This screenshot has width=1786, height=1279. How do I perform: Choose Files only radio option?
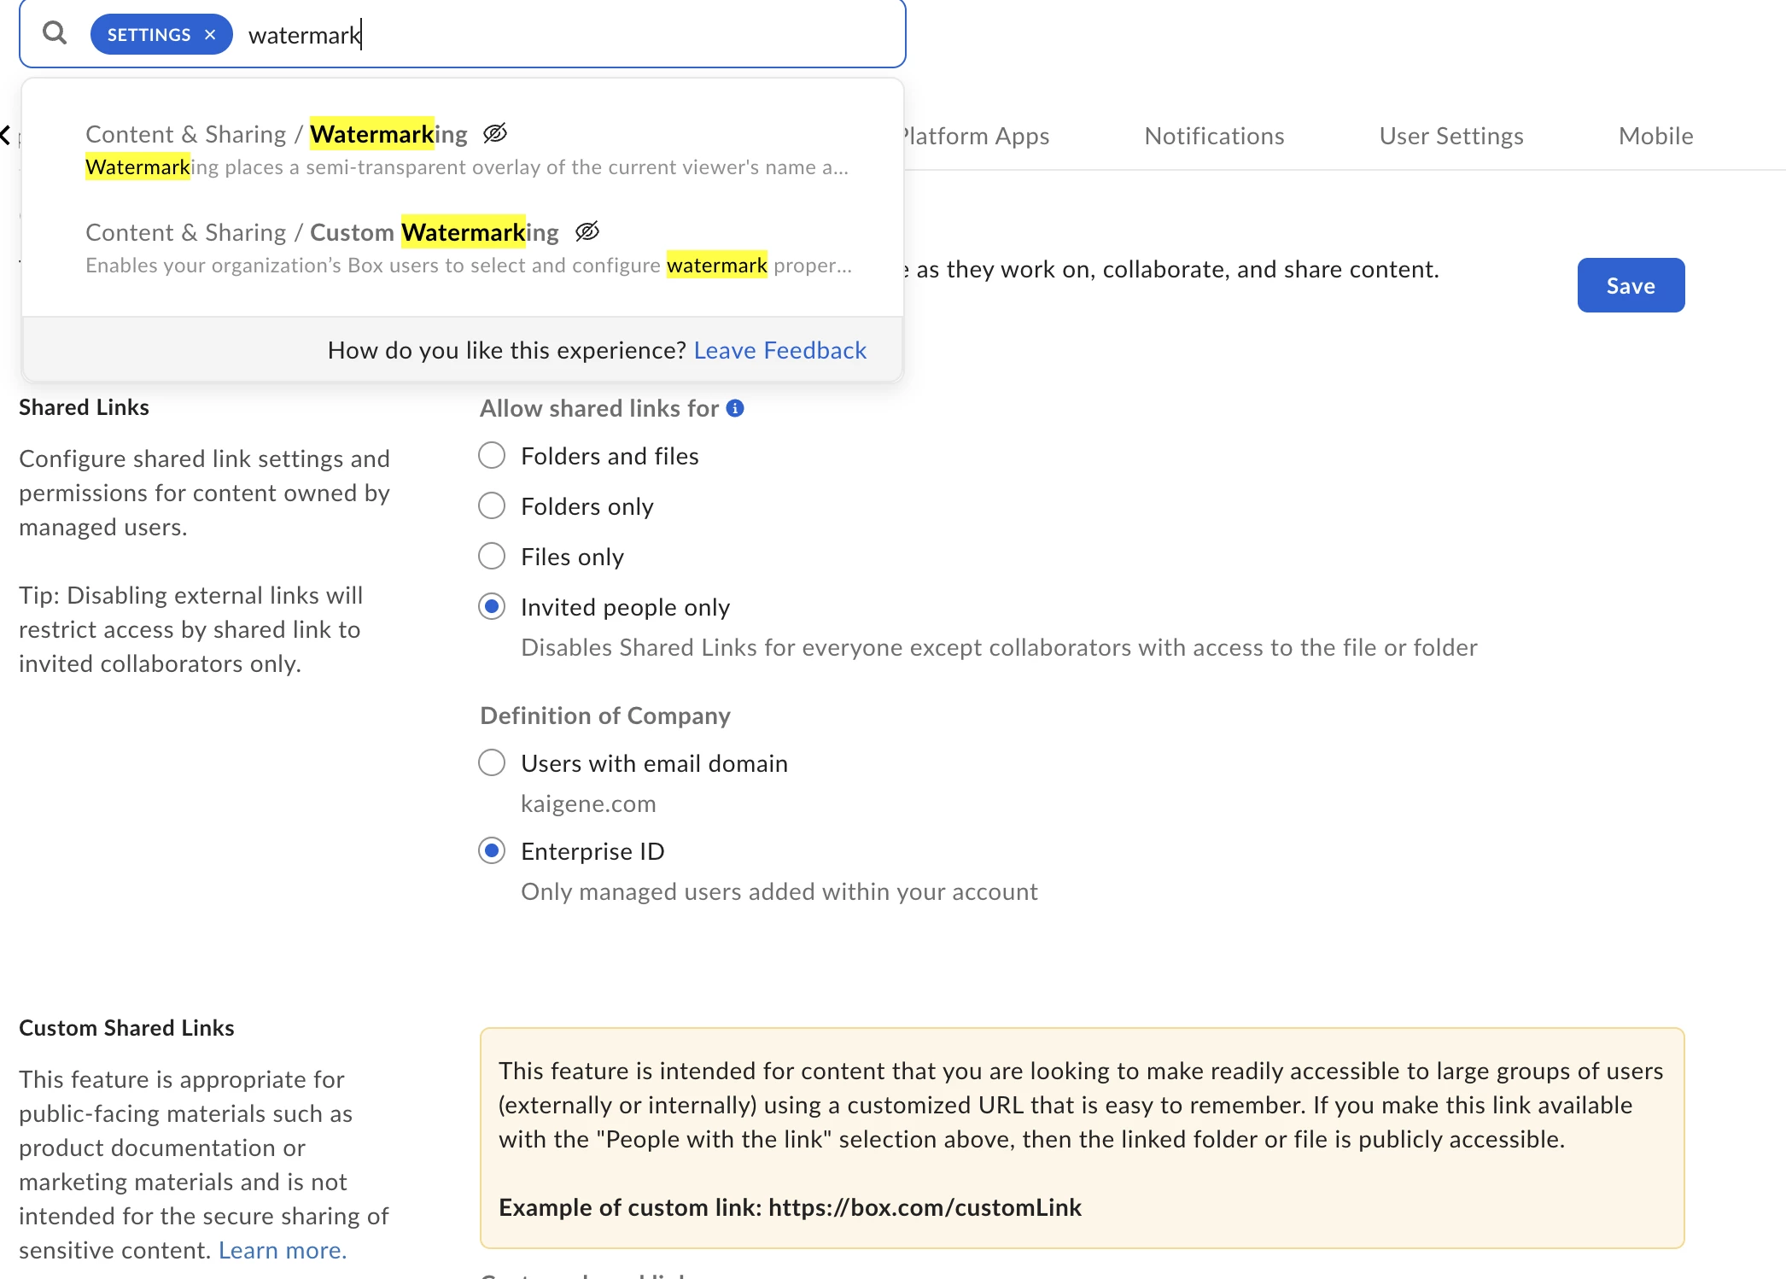492,556
